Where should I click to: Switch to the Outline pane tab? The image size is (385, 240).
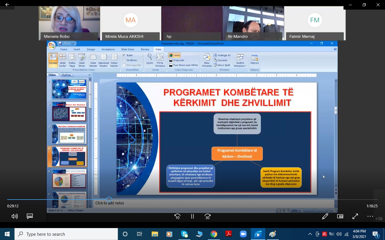pos(66,75)
